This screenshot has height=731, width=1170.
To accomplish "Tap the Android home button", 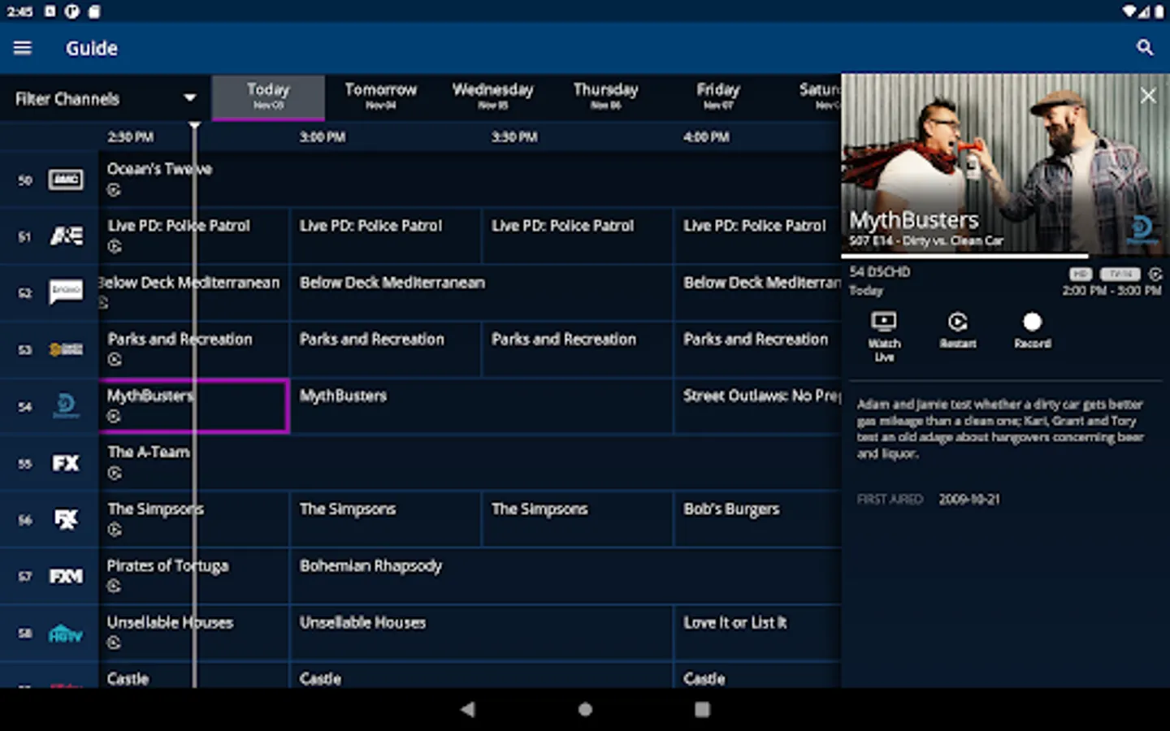I will point(585,709).
